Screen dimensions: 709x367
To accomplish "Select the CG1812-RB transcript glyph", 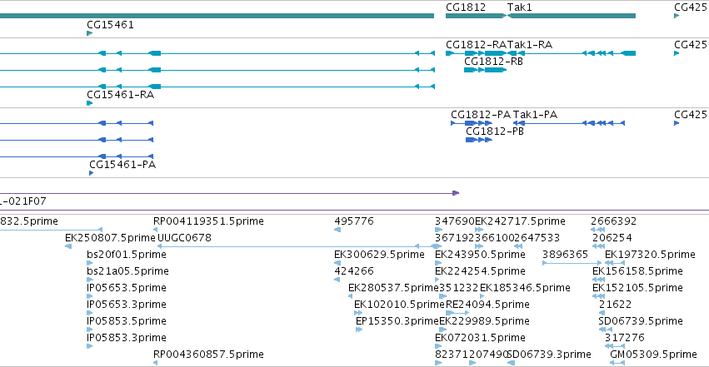I will tap(485, 70).
